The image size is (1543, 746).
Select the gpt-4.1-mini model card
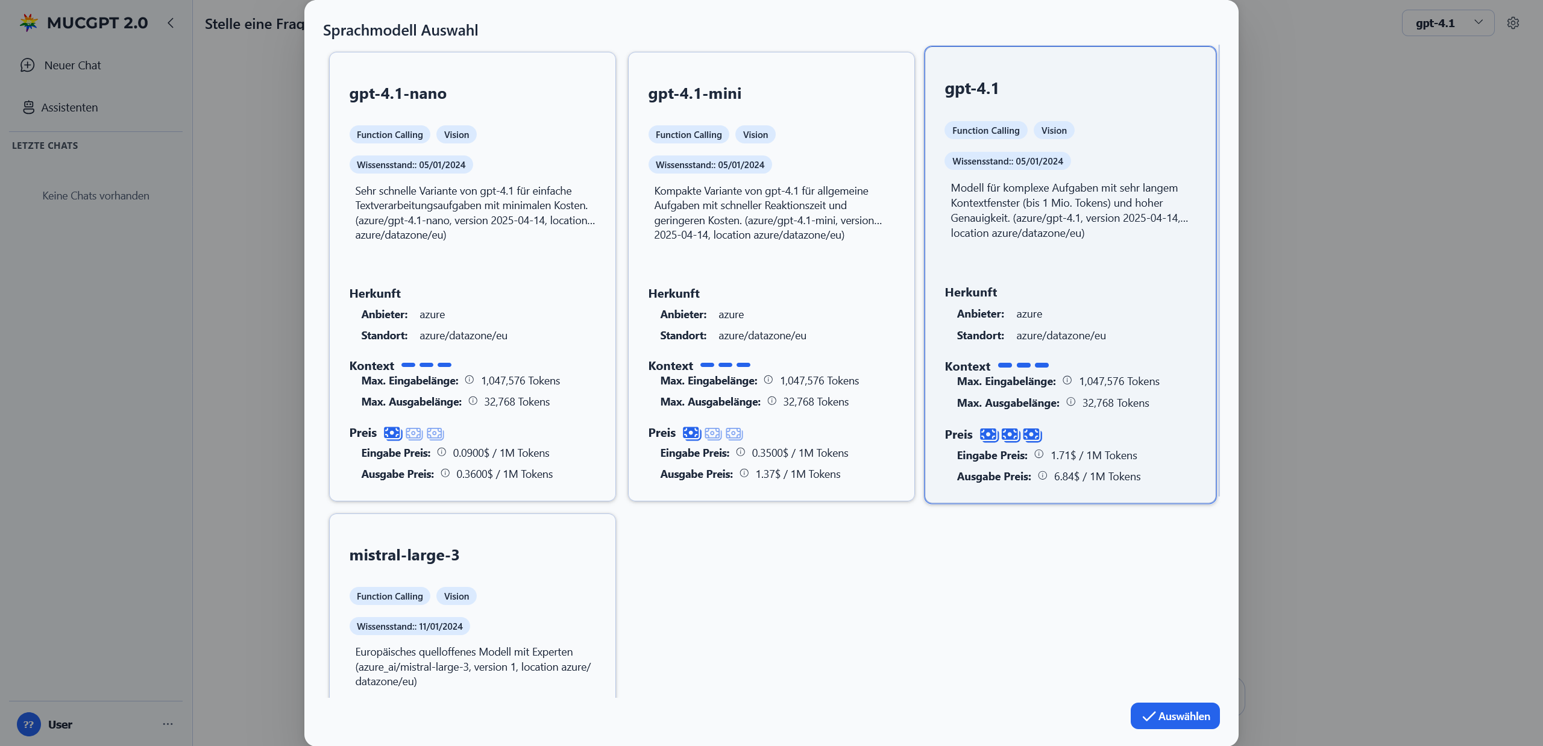[x=771, y=276]
